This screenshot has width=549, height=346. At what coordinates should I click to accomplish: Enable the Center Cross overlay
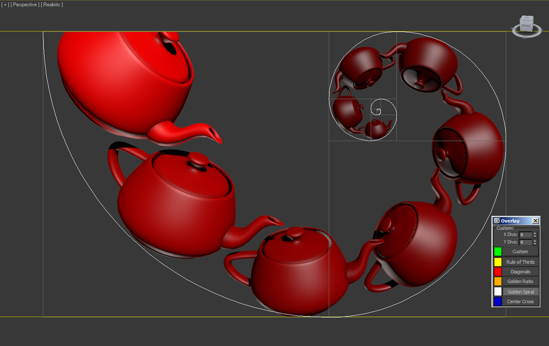click(522, 301)
